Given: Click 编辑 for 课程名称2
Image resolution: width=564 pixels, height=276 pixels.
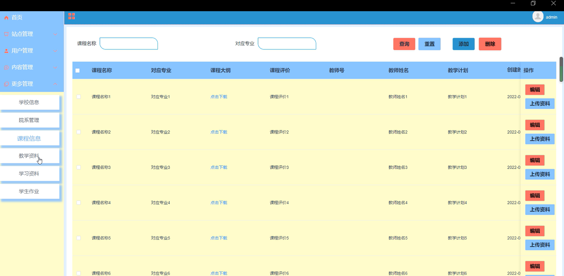Looking at the screenshot, I should 535,125.
